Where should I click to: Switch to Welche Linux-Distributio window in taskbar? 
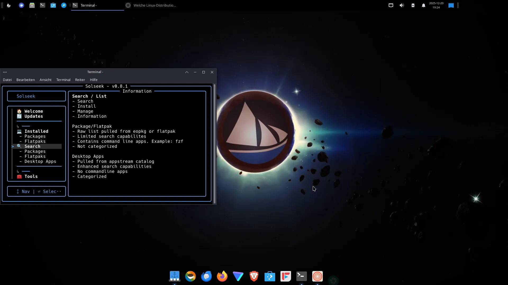pos(155,5)
